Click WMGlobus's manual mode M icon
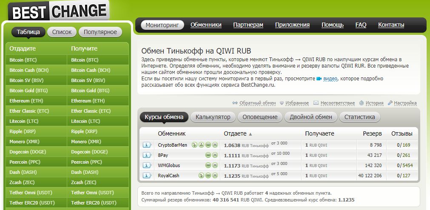 click(215, 165)
